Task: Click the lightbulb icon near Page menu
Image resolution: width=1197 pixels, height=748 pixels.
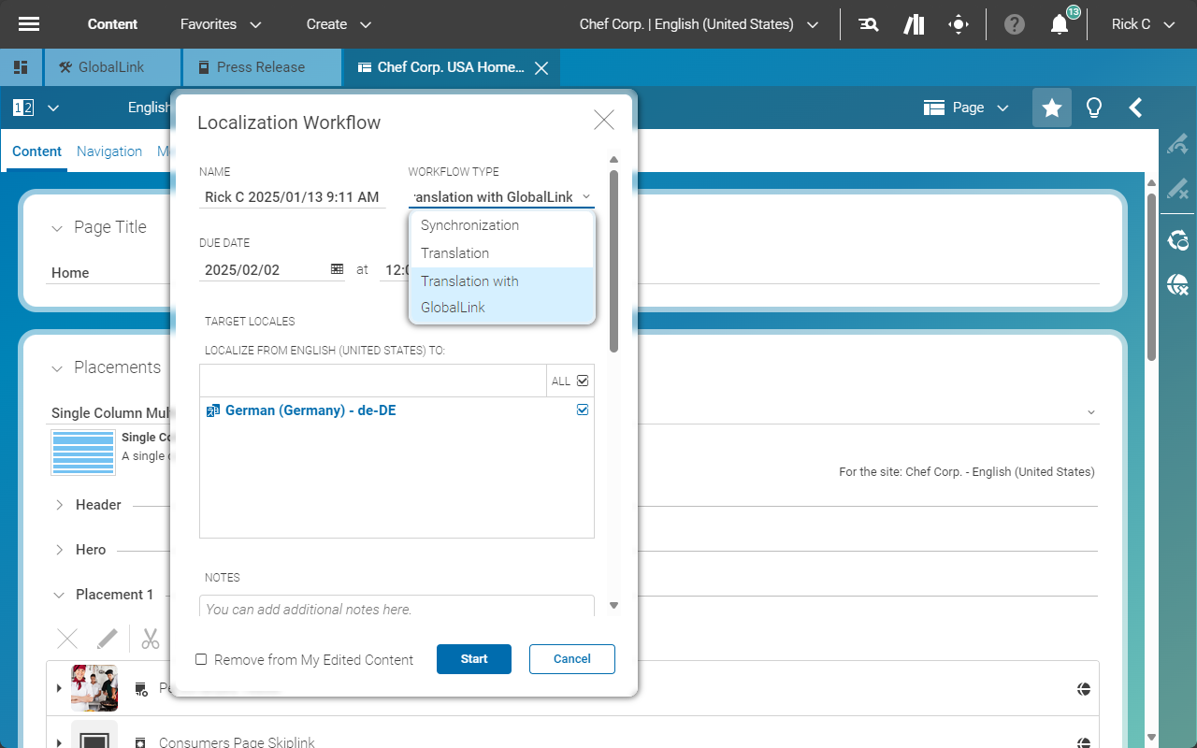Action: coord(1093,108)
